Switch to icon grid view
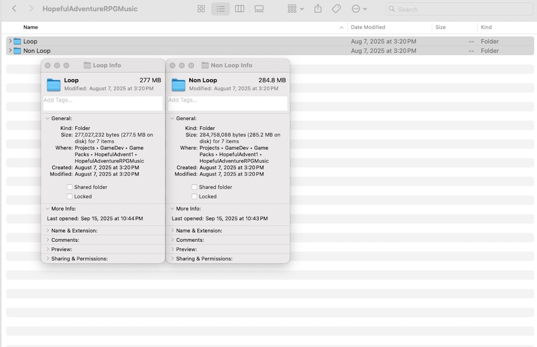This screenshot has height=347, width=537. (201, 9)
